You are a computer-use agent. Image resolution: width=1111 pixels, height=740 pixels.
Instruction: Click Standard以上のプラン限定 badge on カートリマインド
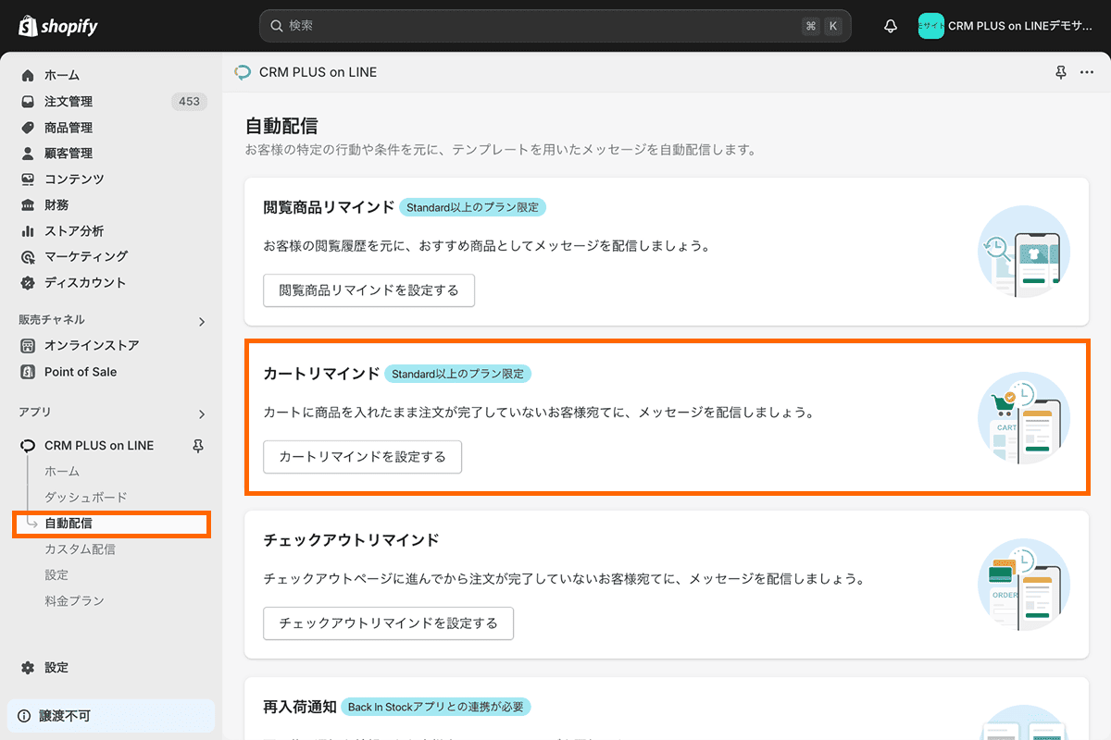click(458, 375)
